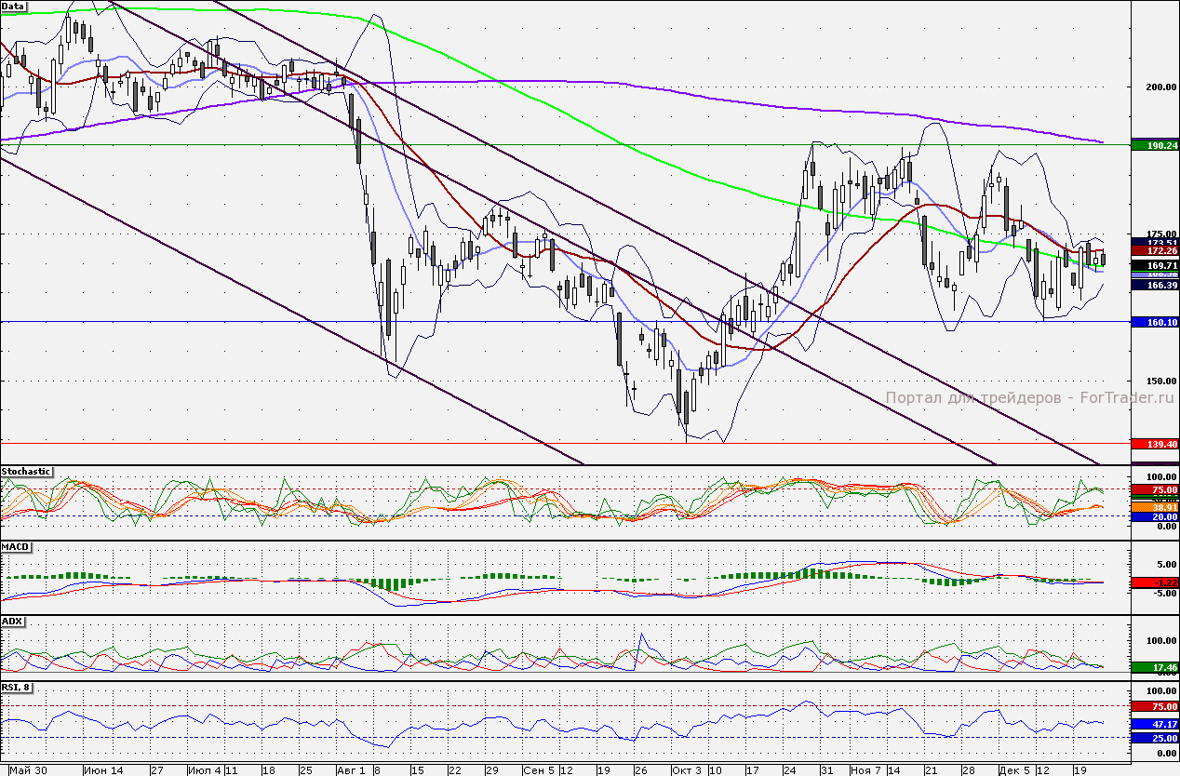1180x776 pixels.
Task: Click the blue 20.00 Stochastic level tag
Action: point(1153,516)
